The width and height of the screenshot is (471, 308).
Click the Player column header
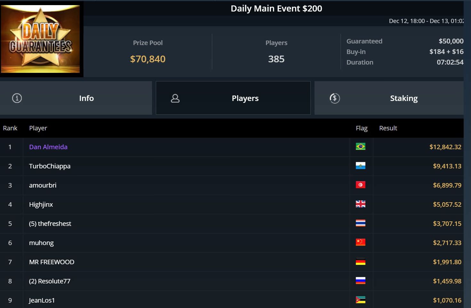(38, 128)
